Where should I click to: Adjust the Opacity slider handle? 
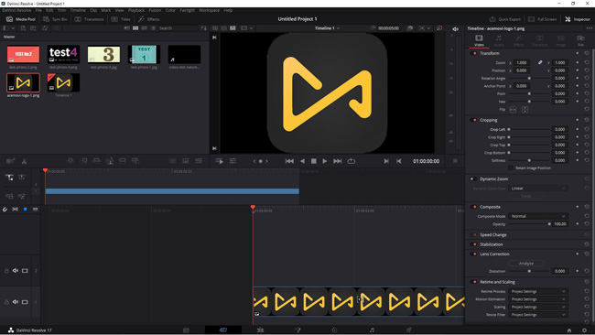click(x=549, y=224)
